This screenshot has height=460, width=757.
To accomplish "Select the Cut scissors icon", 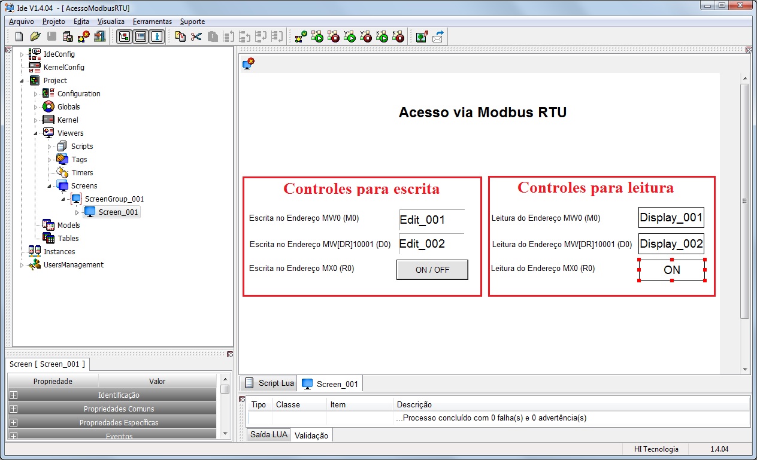I will point(196,36).
